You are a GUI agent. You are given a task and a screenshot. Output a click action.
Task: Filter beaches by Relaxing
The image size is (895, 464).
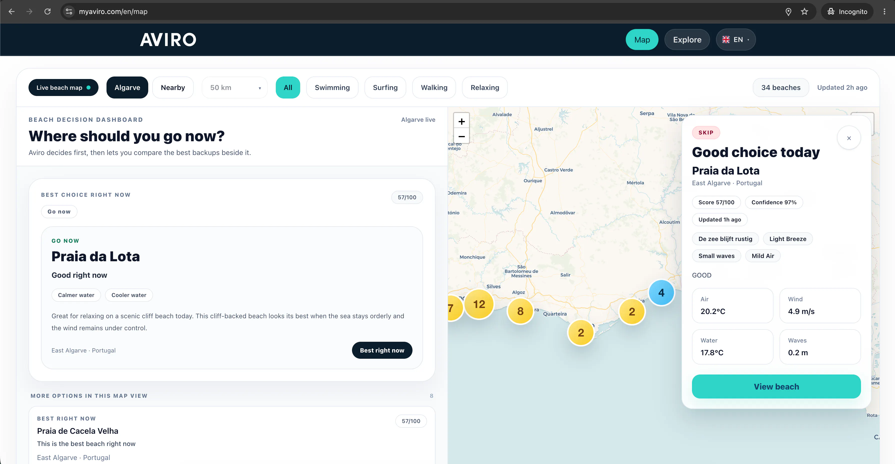(485, 87)
